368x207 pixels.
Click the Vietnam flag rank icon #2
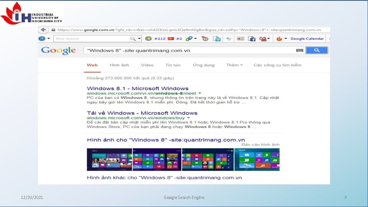coord(171,38)
